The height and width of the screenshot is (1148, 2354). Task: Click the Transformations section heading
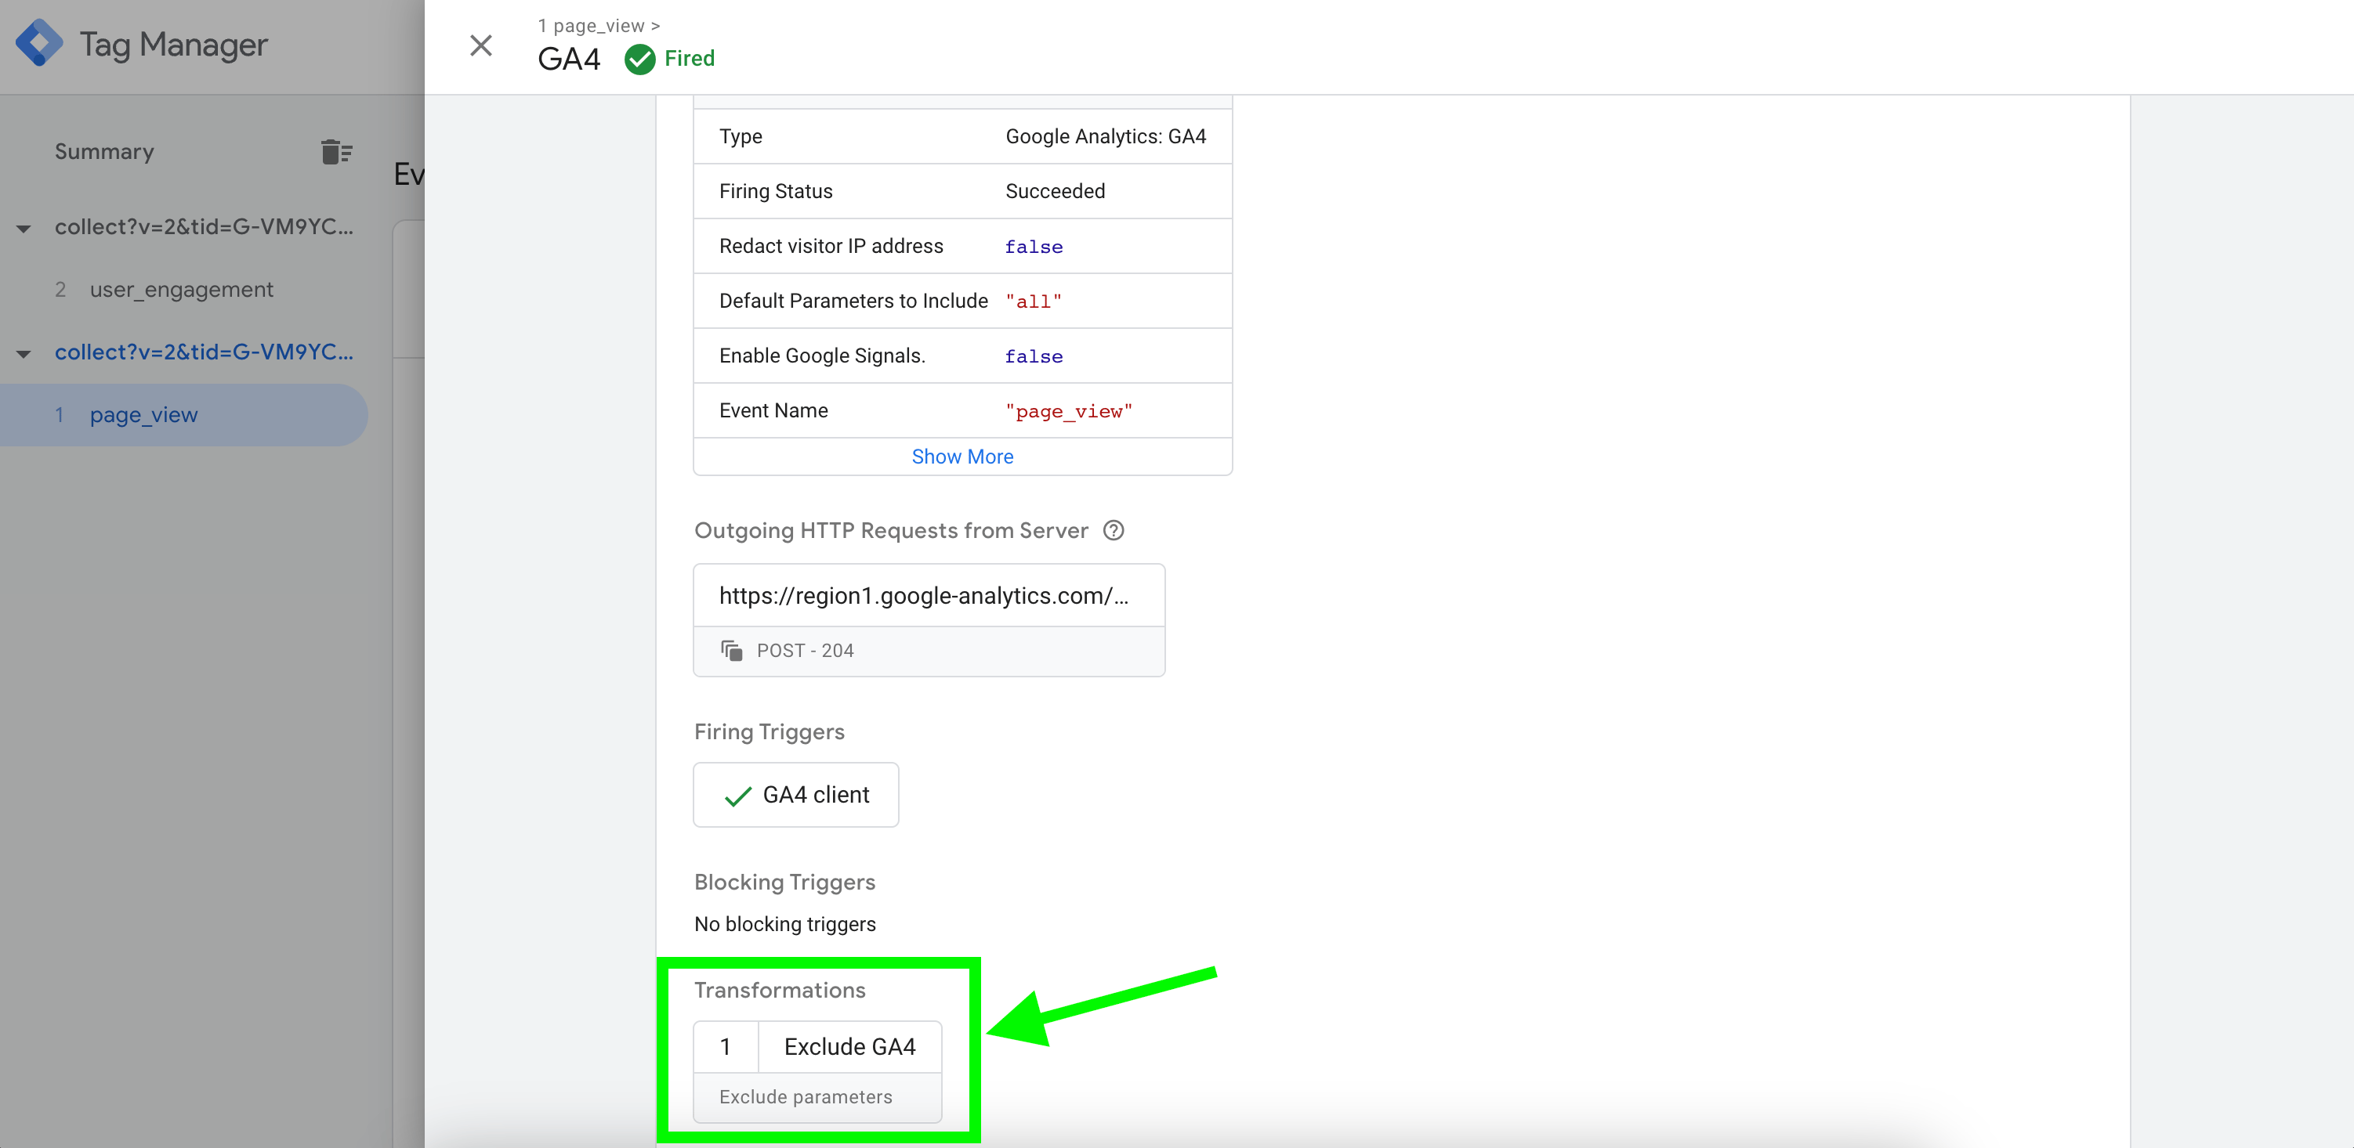780,990
